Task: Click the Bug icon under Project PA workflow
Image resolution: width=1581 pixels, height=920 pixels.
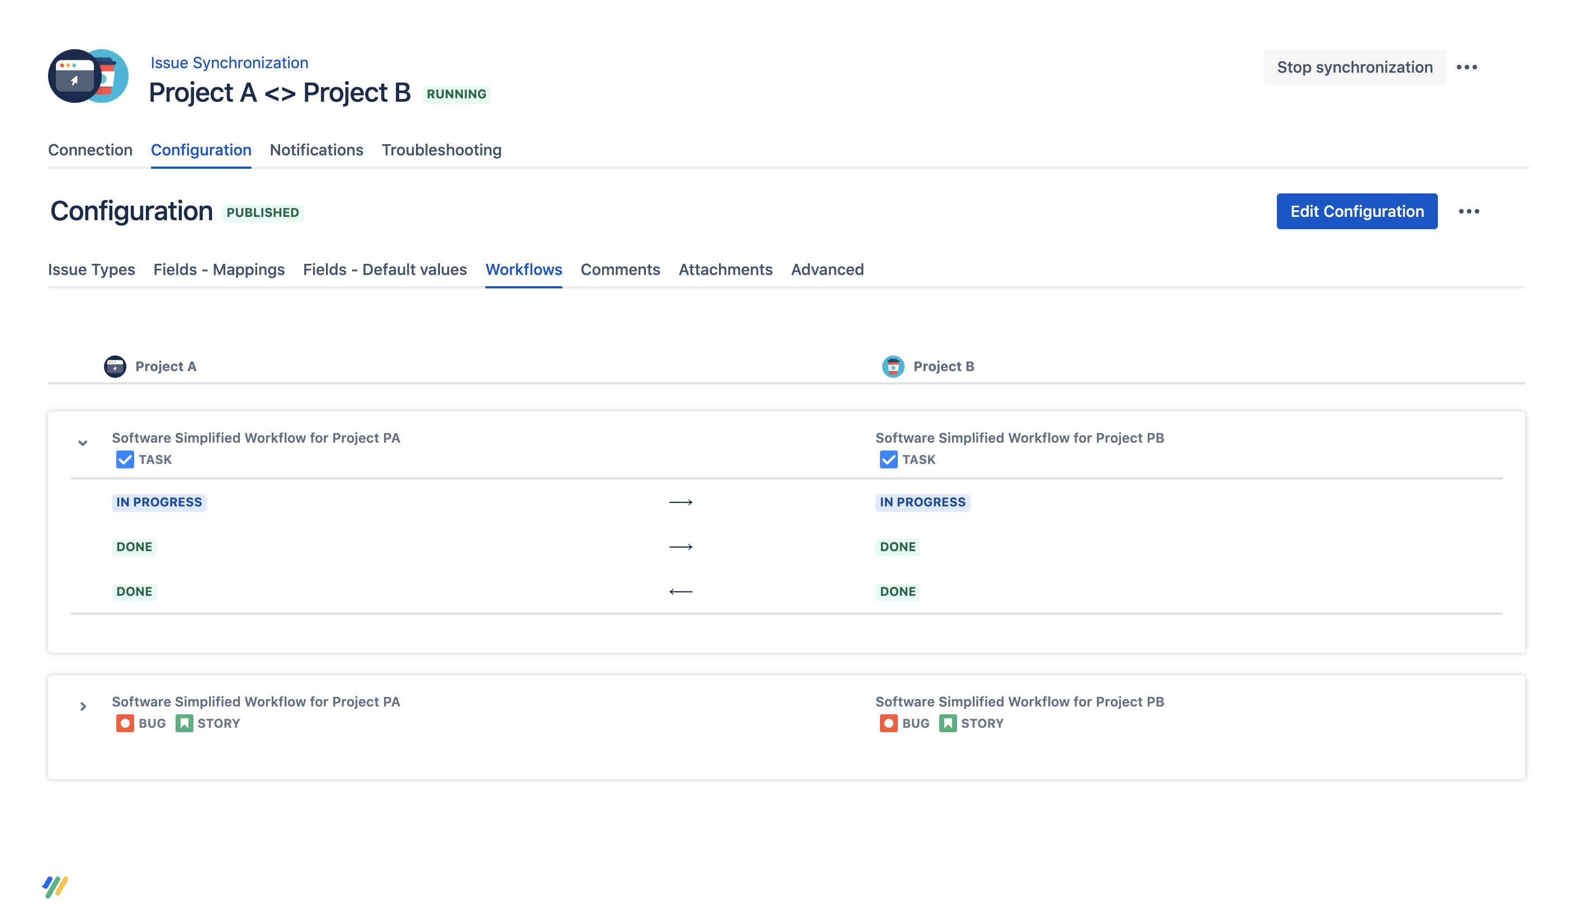Action: (125, 724)
